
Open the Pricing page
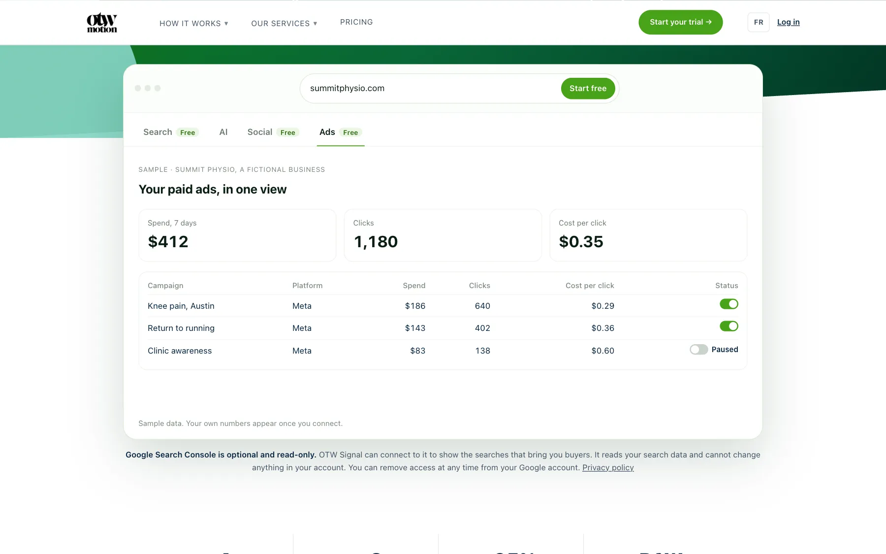(356, 22)
